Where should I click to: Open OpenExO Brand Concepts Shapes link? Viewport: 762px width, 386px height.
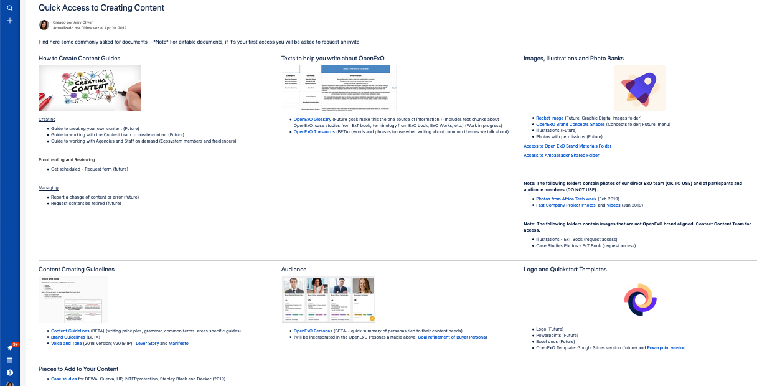pyautogui.click(x=570, y=124)
